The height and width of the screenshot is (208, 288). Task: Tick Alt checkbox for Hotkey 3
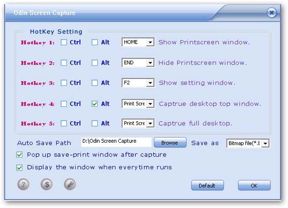click(95, 83)
